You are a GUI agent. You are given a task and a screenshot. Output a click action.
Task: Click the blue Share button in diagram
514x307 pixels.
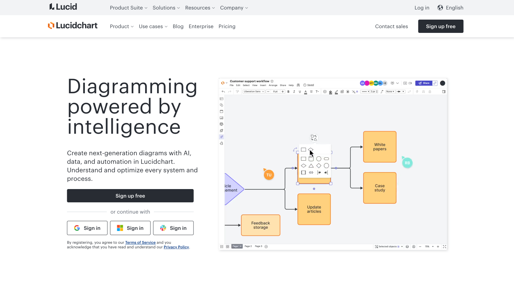(x=424, y=83)
